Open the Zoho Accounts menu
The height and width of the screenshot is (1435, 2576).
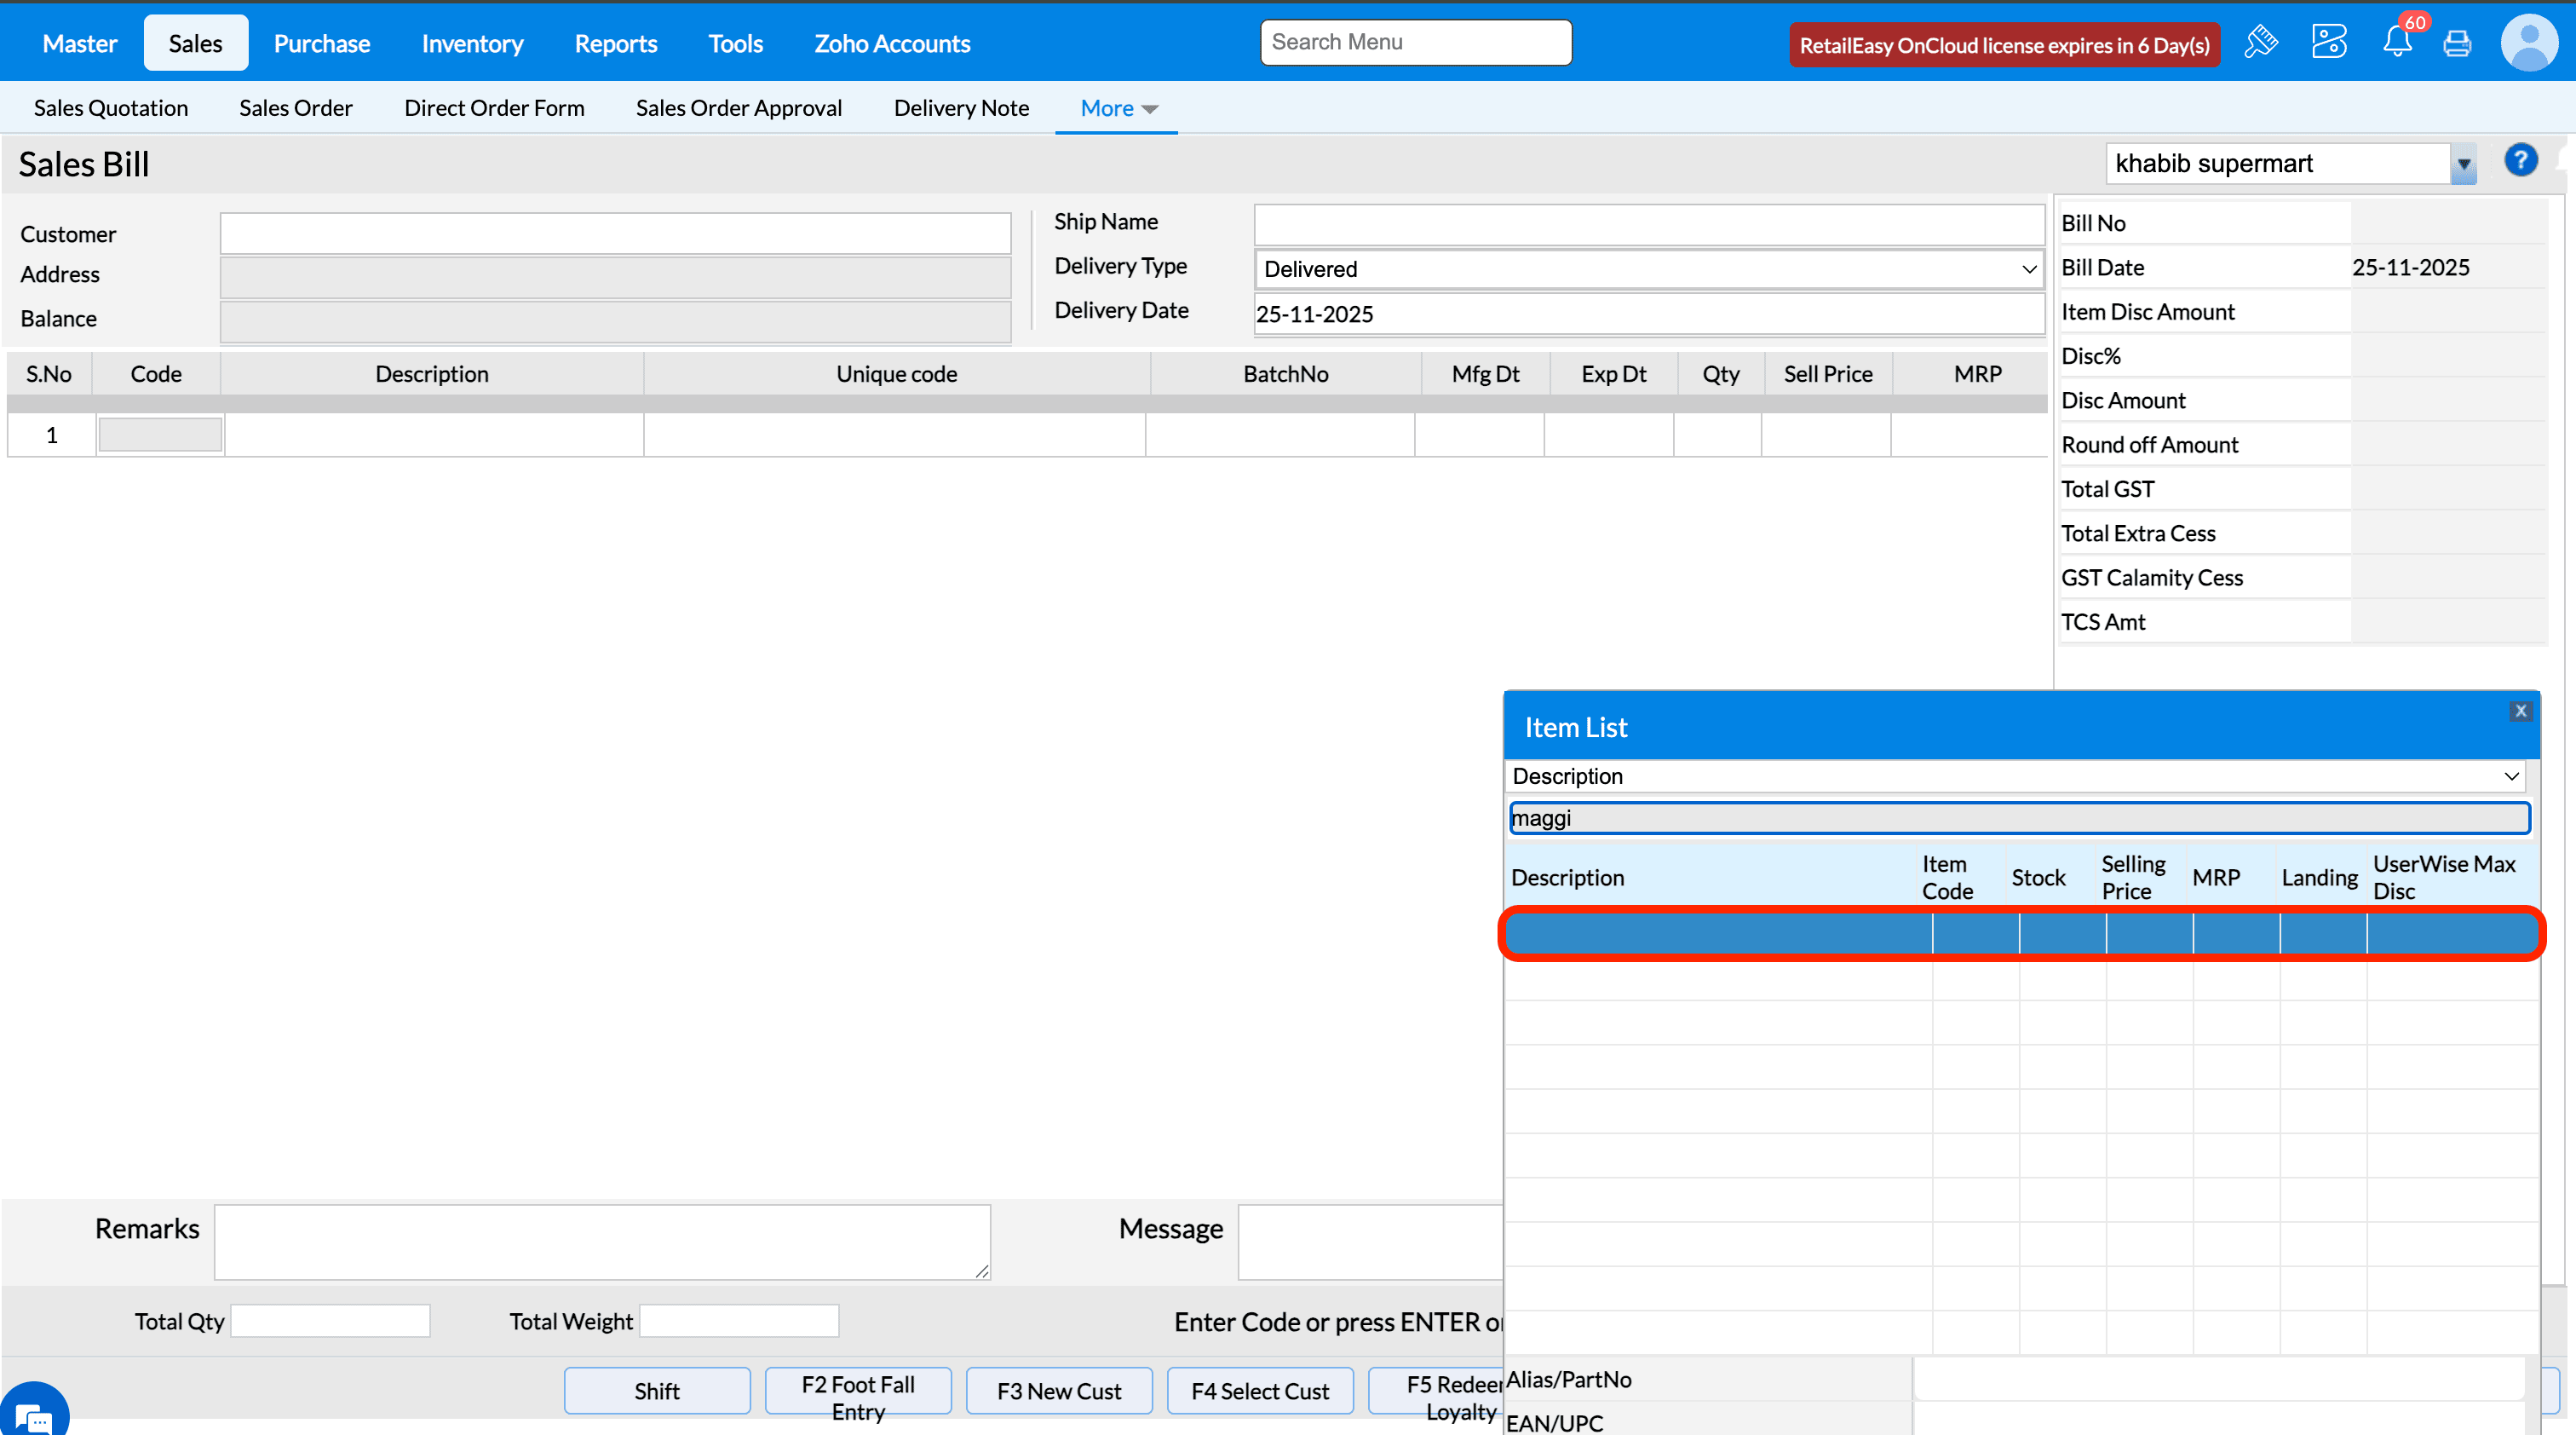point(892,43)
